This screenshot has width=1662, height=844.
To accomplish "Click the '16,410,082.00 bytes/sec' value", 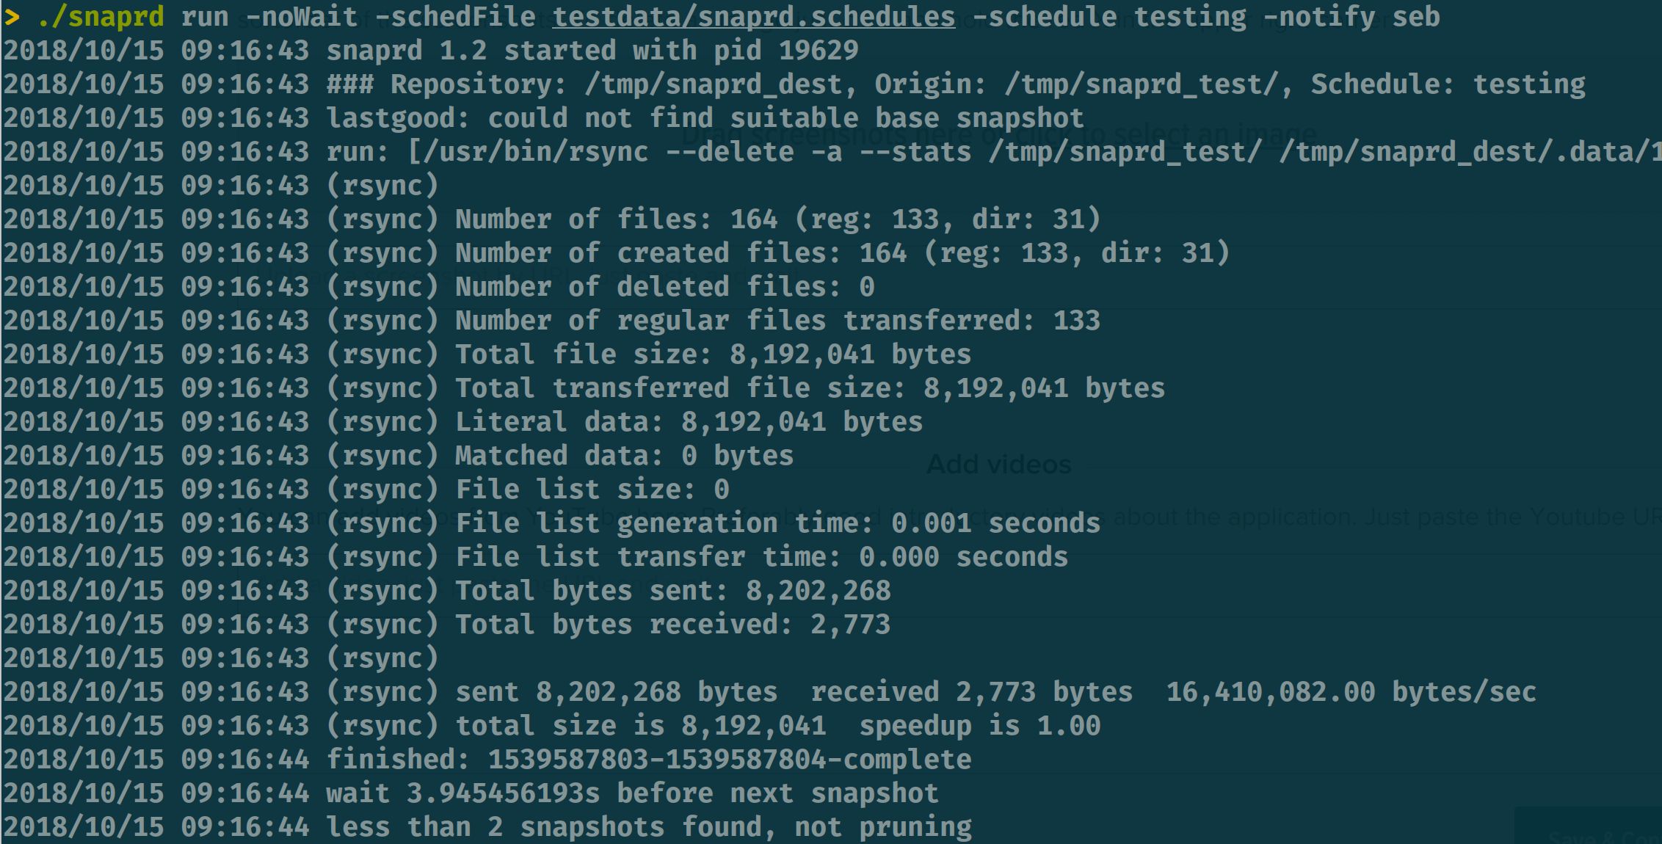I will 1351,692.
